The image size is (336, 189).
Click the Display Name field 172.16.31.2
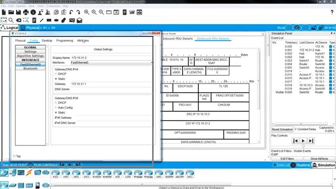click(111, 58)
